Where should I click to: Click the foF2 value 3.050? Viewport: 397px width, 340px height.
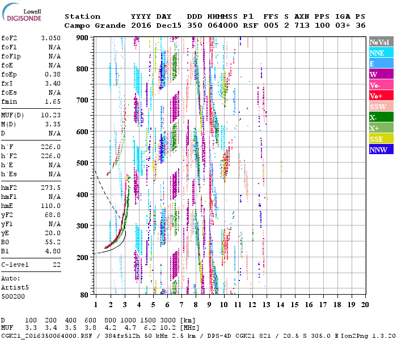(50, 38)
